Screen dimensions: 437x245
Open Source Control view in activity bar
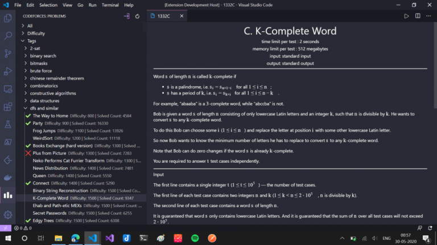coord(8,54)
